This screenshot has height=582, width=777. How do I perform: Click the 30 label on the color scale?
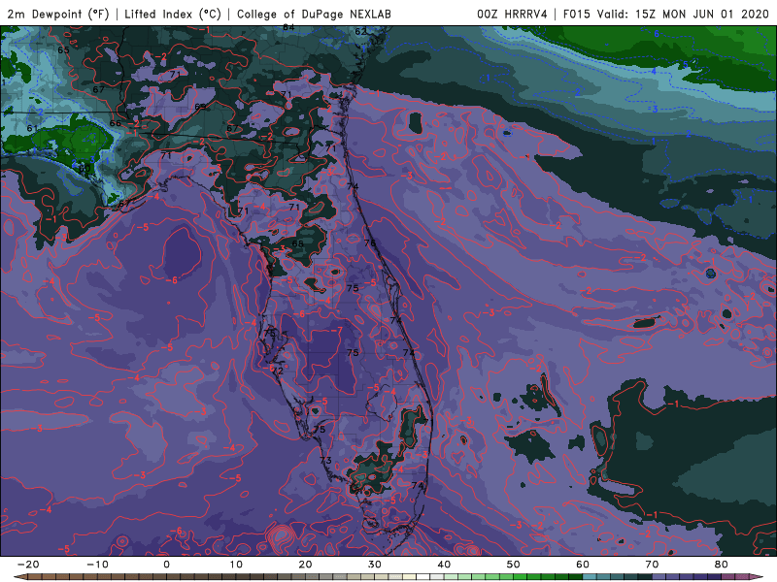click(375, 565)
